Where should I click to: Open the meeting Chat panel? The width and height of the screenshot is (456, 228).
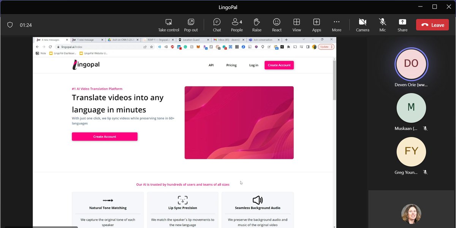tap(217, 25)
